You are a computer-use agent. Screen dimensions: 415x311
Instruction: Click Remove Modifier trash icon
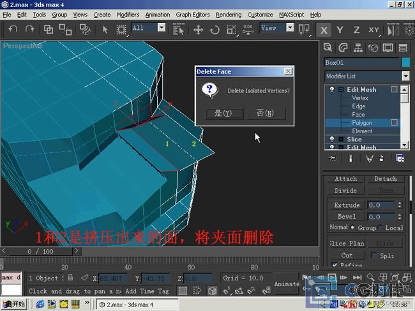(x=381, y=158)
